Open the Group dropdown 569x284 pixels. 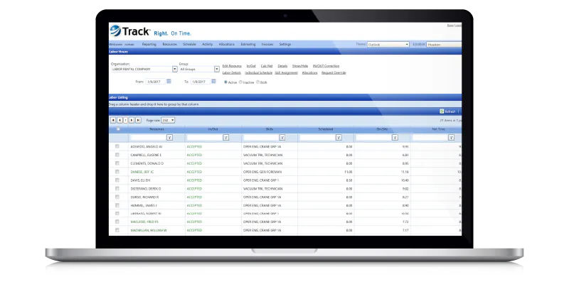point(217,69)
